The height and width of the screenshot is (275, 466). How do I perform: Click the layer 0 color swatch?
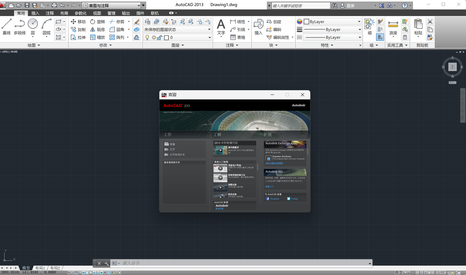pyautogui.click(x=166, y=37)
